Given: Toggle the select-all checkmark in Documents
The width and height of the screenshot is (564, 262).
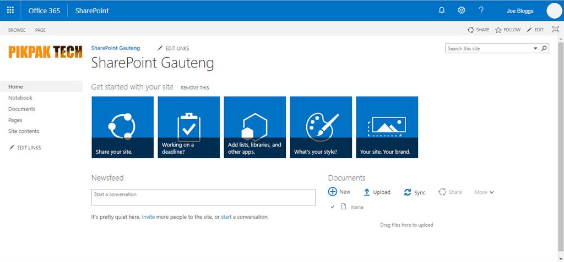Looking at the screenshot, I should tap(332, 207).
